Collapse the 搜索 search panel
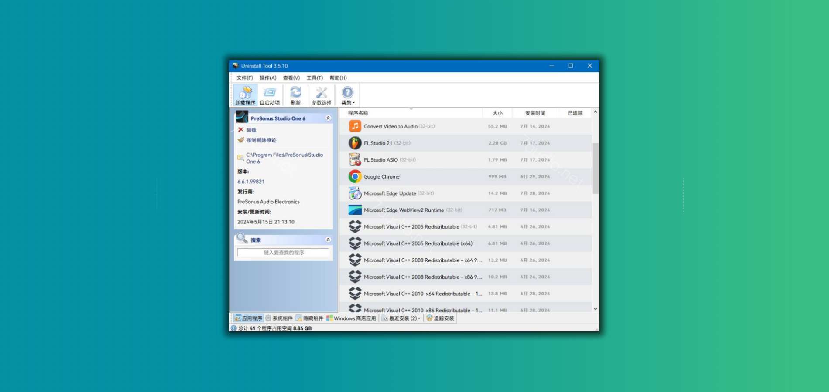Screen dimensions: 829x392 coord(328,240)
